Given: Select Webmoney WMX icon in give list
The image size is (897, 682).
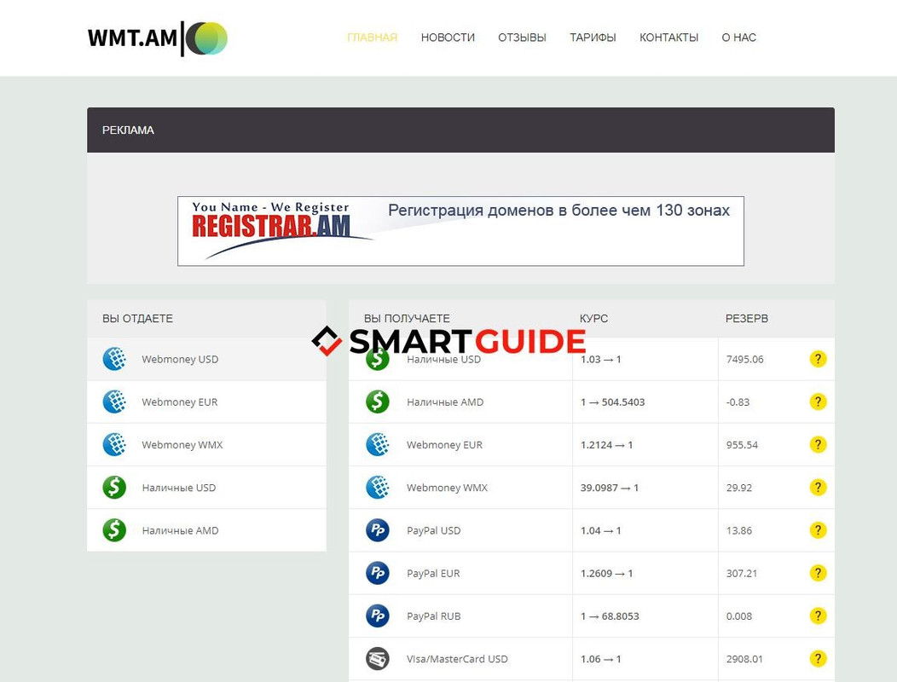Looking at the screenshot, I should coord(114,444).
